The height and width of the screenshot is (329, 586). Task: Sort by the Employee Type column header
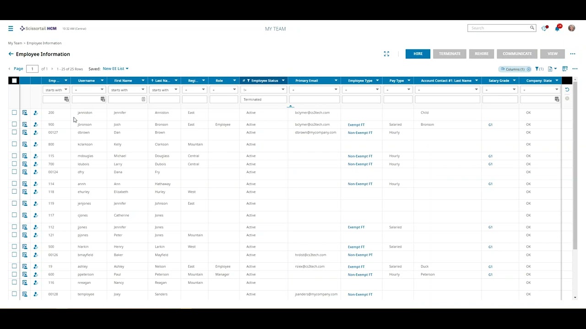pos(360,80)
